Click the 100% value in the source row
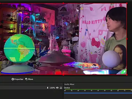This screenshot has width=132, height=99. (x=52, y=88)
